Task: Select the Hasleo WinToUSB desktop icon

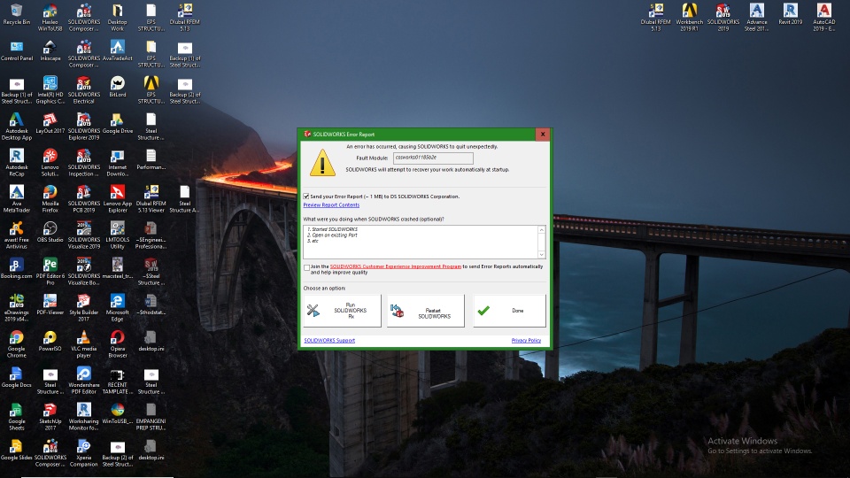Action: point(50,18)
